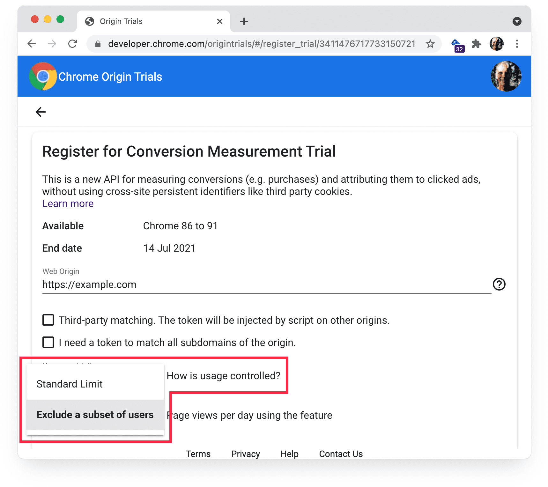Open the tab search dropdown arrow
548x487 pixels.
click(x=517, y=21)
